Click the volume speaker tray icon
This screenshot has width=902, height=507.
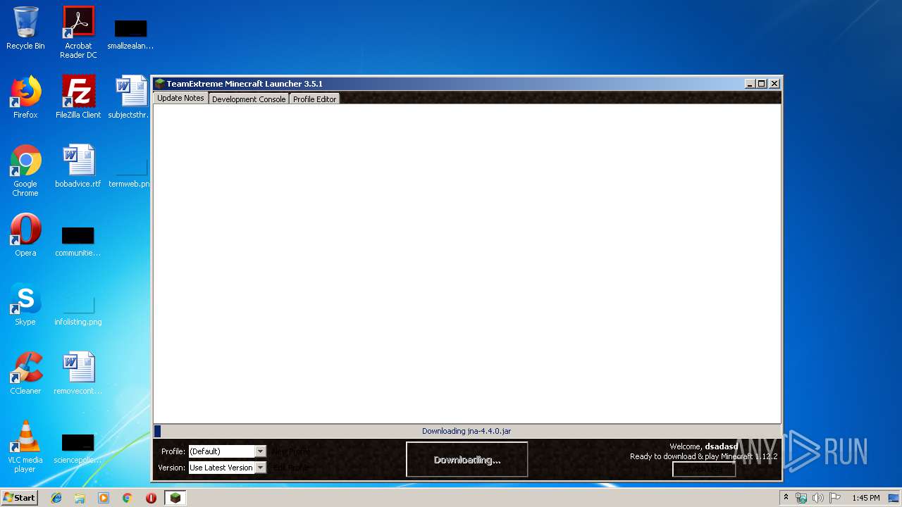[x=818, y=498]
